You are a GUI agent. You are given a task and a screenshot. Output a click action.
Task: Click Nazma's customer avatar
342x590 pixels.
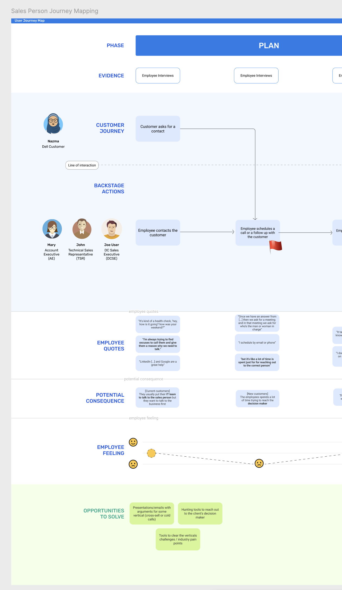pyautogui.click(x=53, y=124)
